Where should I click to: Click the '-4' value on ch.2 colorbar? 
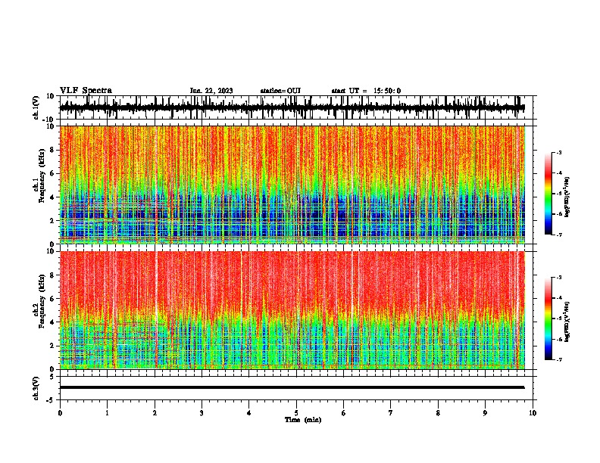click(558, 298)
